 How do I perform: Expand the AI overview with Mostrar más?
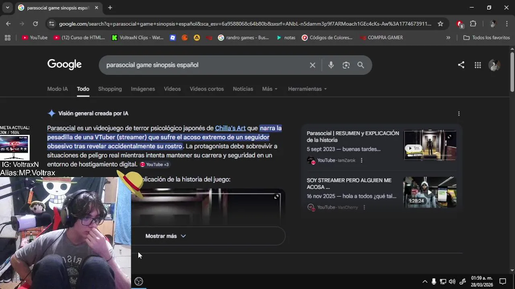pyautogui.click(x=166, y=236)
